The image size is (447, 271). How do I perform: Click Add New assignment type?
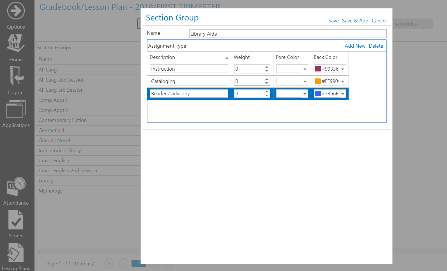355,46
